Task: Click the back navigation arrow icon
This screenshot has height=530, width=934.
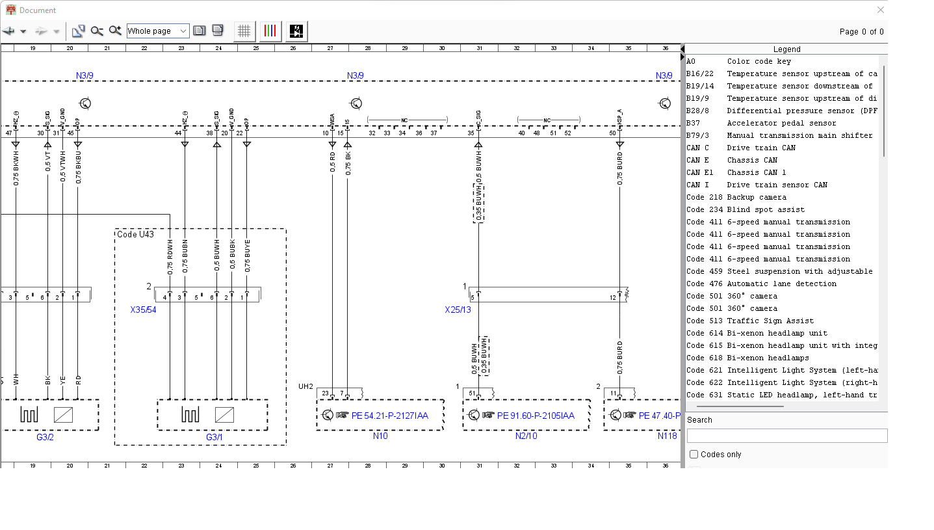Action: click(x=8, y=31)
